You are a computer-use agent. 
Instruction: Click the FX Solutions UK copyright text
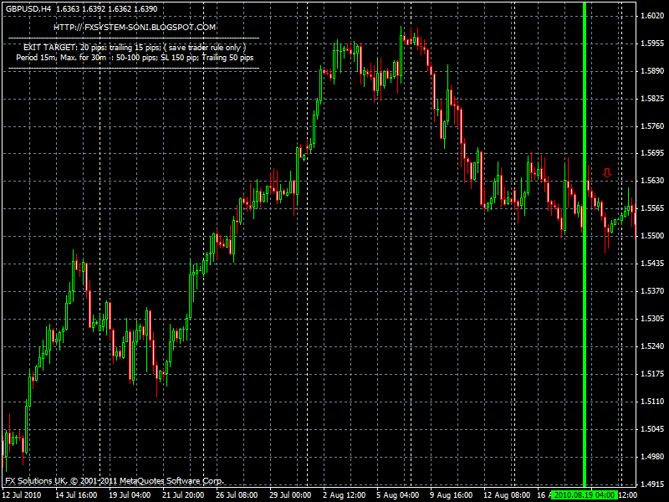point(114,481)
